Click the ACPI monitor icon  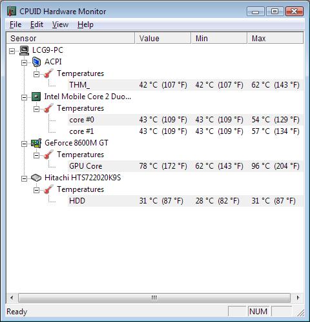coord(36,62)
